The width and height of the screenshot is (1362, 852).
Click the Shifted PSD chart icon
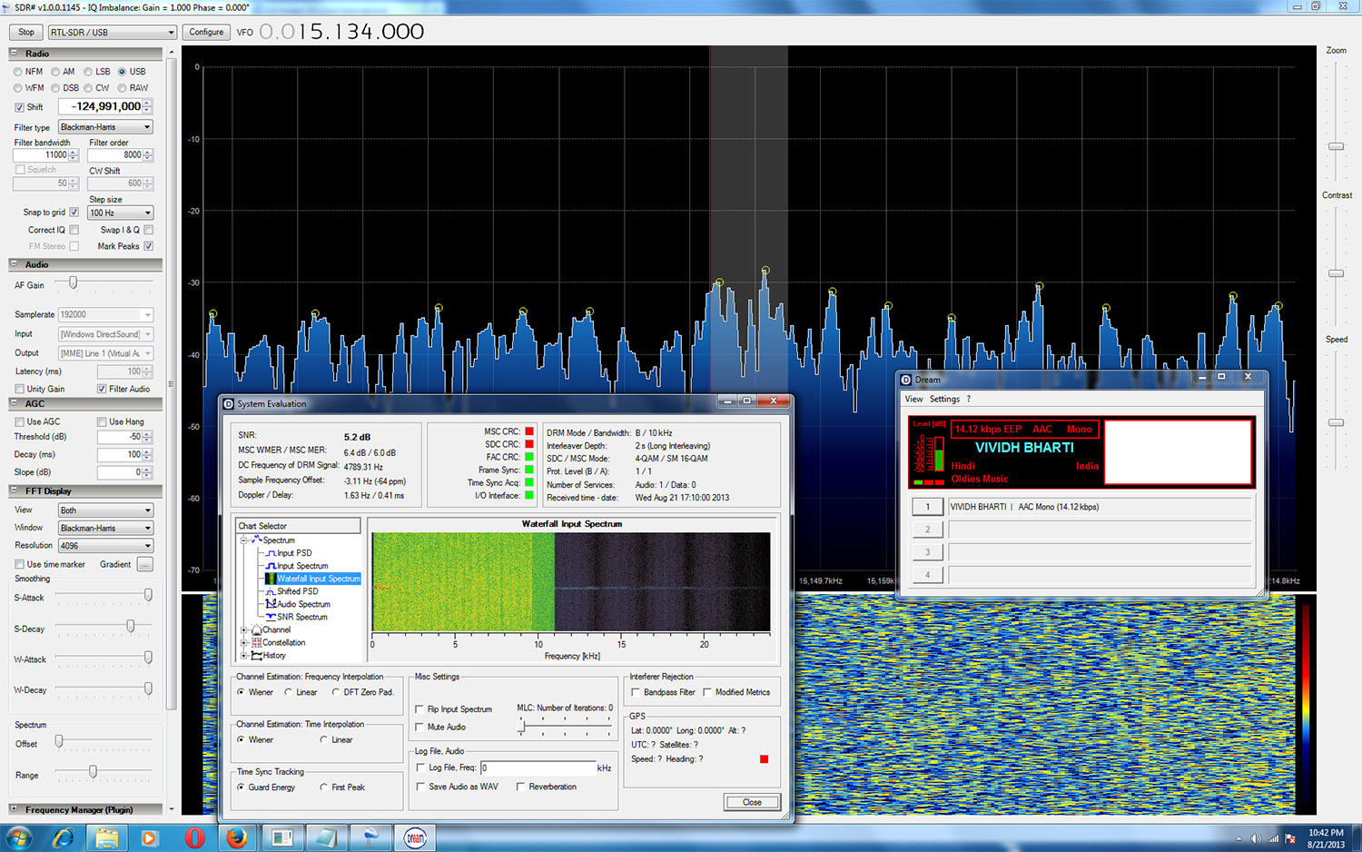(270, 591)
